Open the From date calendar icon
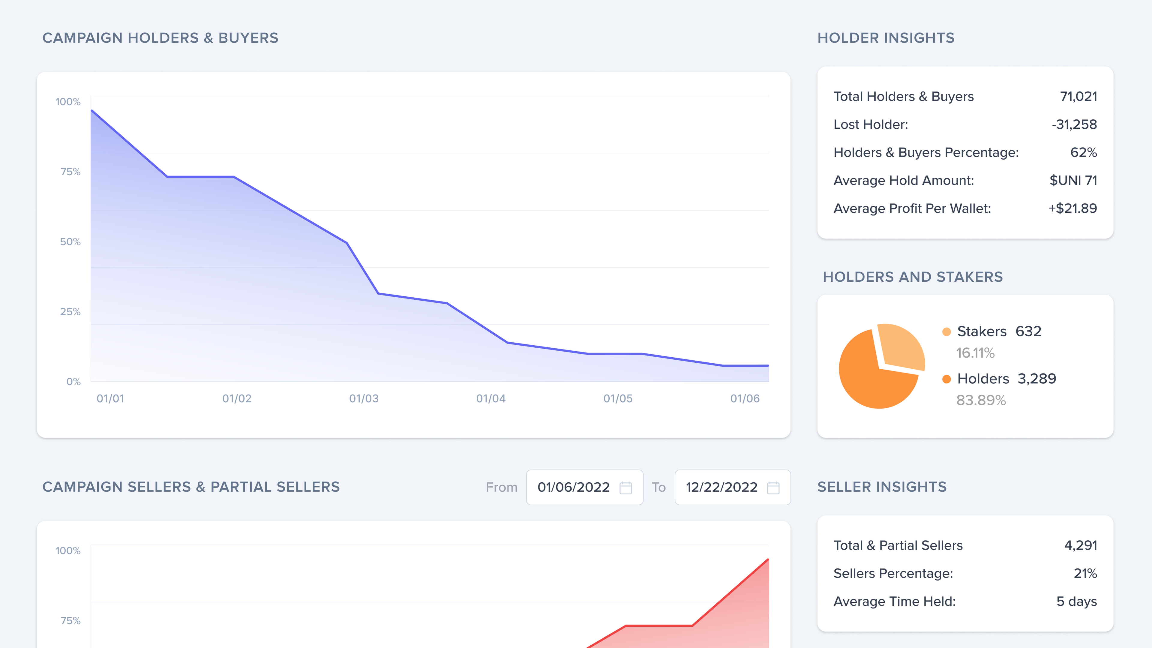Viewport: 1152px width, 648px height. point(625,487)
